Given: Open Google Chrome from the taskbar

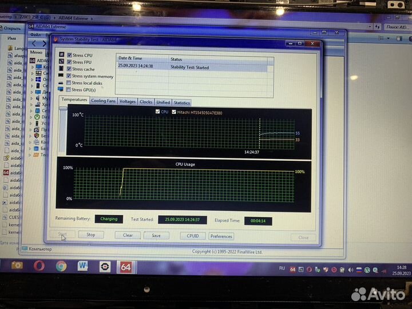Looking at the screenshot, I should coord(61,266).
